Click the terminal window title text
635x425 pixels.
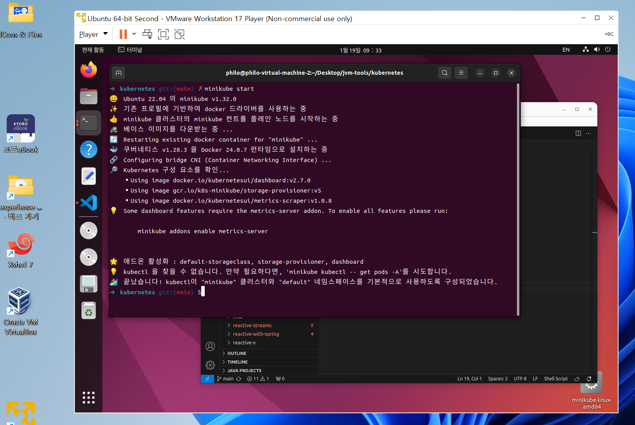coord(315,73)
